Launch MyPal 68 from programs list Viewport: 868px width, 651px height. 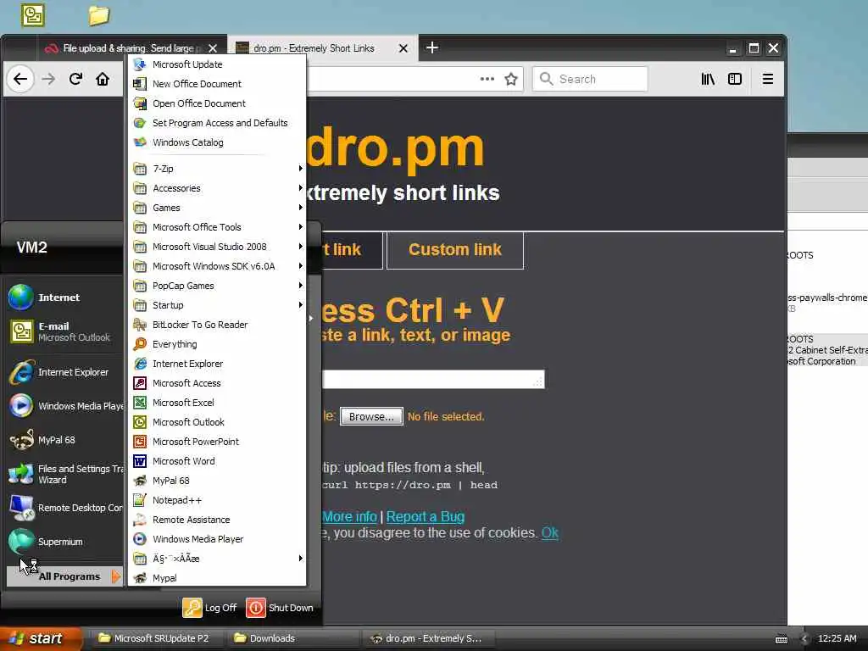[x=217, y=481]
